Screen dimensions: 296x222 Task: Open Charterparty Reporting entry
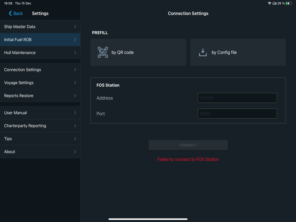(40, 126)
